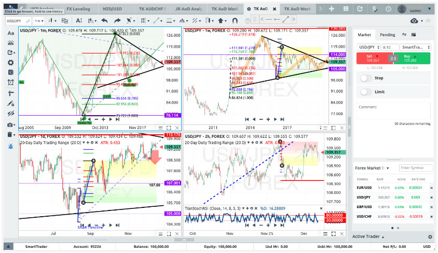Click the undo arrow in chart toolbar
Image resolution: width=438 pixels, height=253 pixels.
pyautogui.click(x=104, y=20)
